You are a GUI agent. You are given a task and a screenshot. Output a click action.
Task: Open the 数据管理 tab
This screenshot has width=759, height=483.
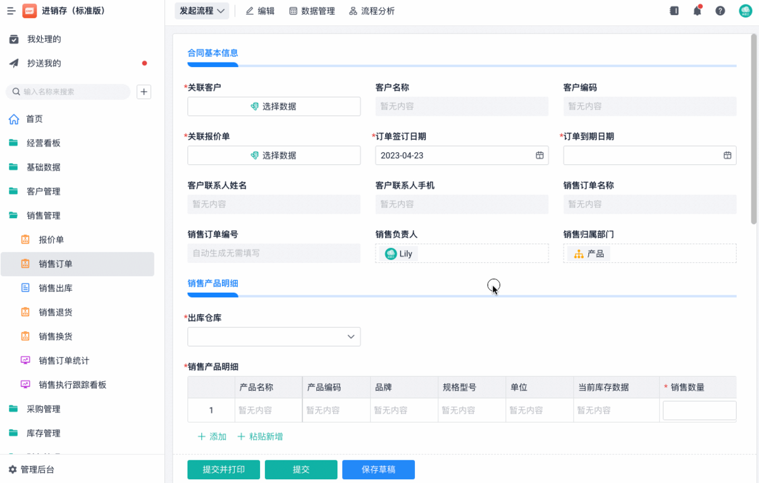(x=312, y=11)
